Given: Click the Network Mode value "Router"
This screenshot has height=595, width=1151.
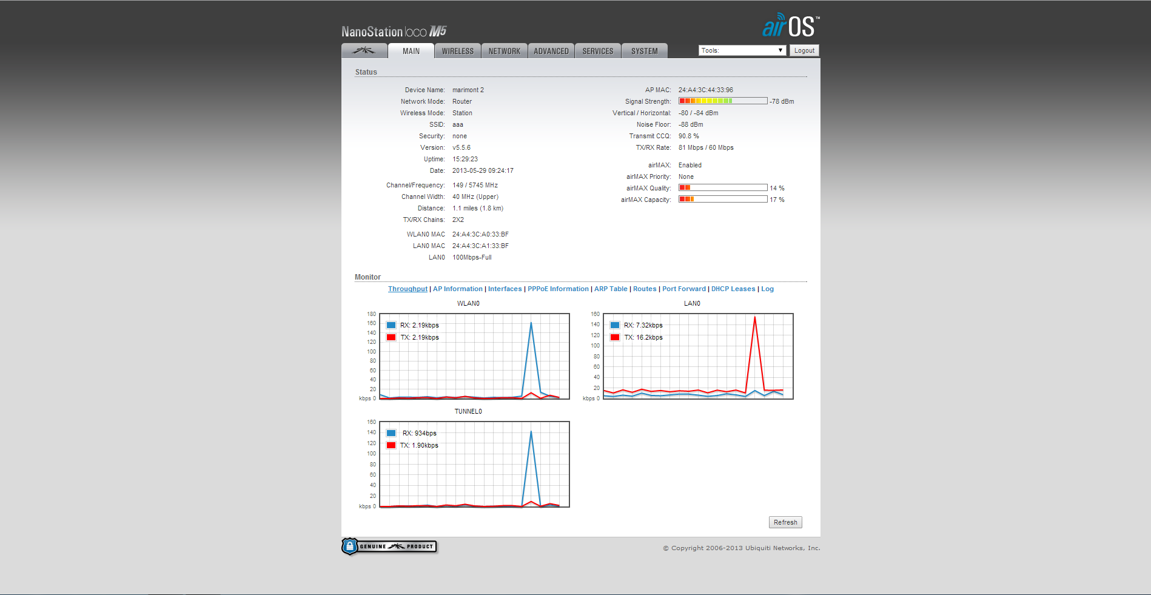Looking at the screenshot, I should [462, 101].
